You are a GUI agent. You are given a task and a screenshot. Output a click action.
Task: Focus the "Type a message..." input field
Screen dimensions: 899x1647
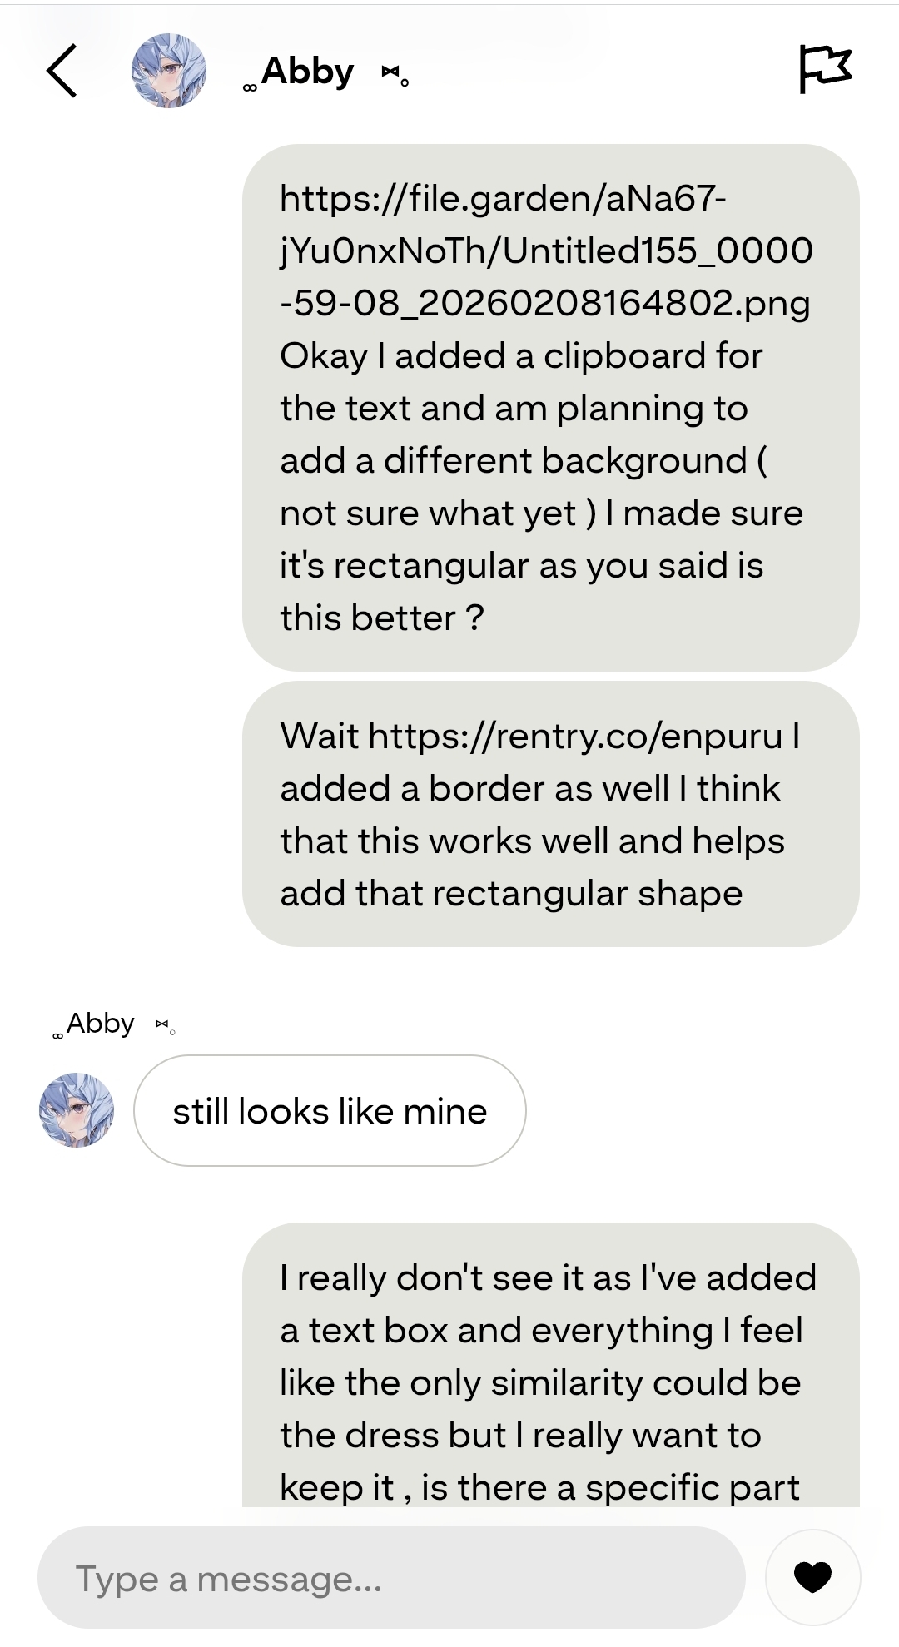(x=391, y=1577)
